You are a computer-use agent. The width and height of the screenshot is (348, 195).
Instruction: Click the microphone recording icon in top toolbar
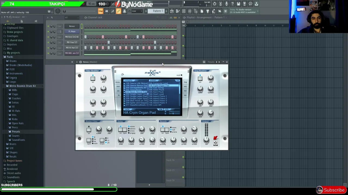pyautogui.click(x=226, y=4)
